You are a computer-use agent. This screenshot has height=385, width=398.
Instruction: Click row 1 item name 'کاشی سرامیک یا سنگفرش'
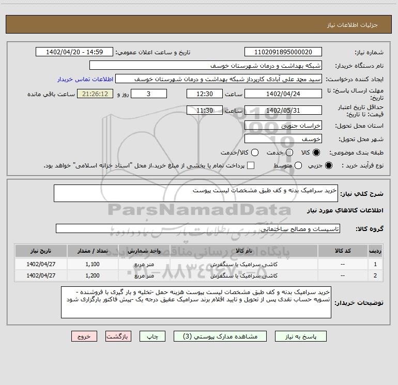[x=244, y=264]
